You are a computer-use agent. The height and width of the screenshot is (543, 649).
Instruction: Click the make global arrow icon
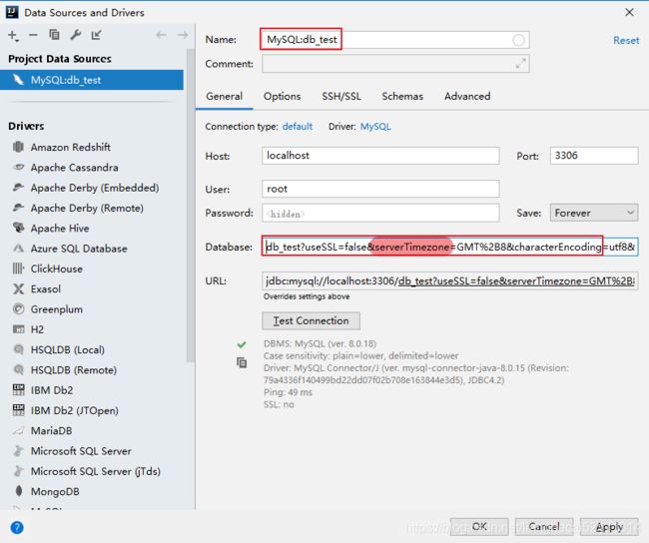[97, 35]
